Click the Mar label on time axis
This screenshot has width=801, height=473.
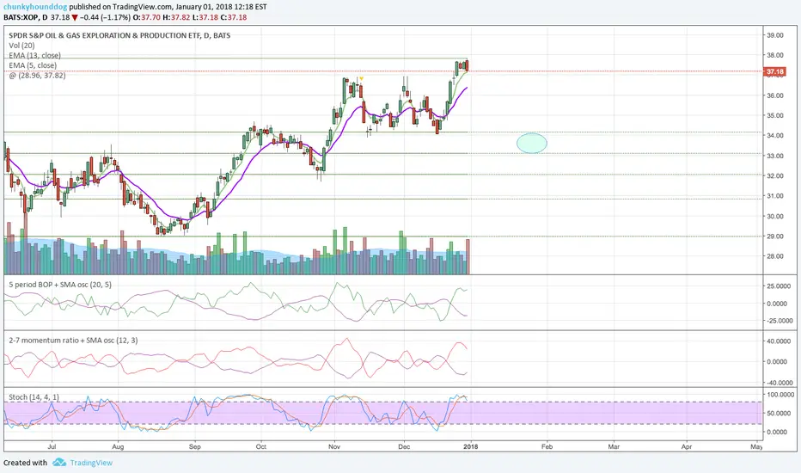(x=614, y=446)
